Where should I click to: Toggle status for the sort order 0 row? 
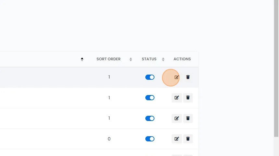click(150, 139)
